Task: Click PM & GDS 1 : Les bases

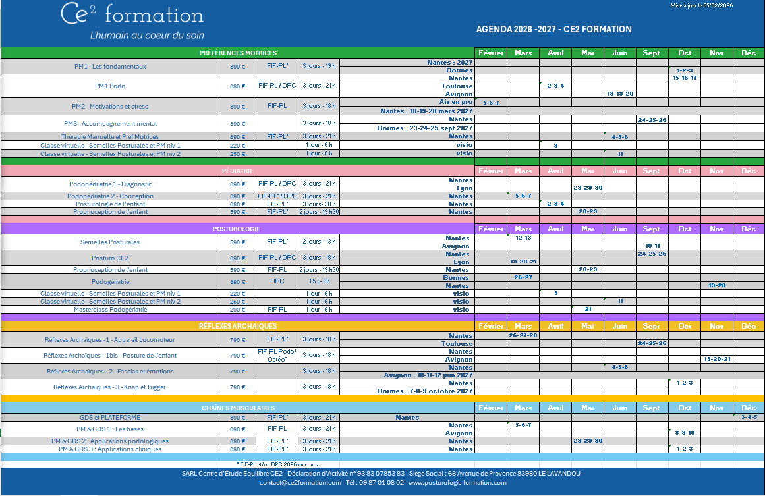Action: click(110, 429)
